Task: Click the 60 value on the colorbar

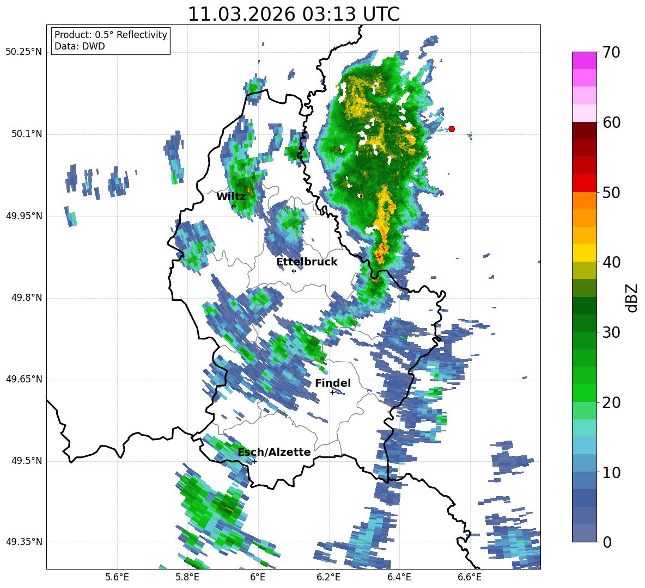Action: click(x=611, y=122)
